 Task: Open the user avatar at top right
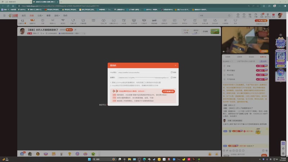(x=280, y=15)
